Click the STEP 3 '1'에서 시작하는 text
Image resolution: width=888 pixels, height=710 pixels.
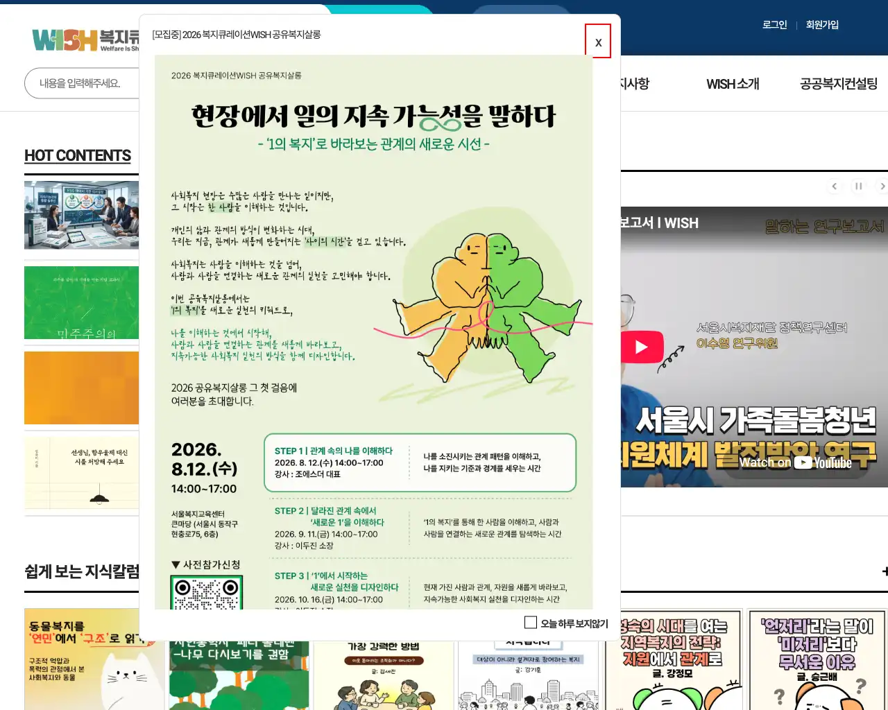pyautogui.click(x=336, y=581)
